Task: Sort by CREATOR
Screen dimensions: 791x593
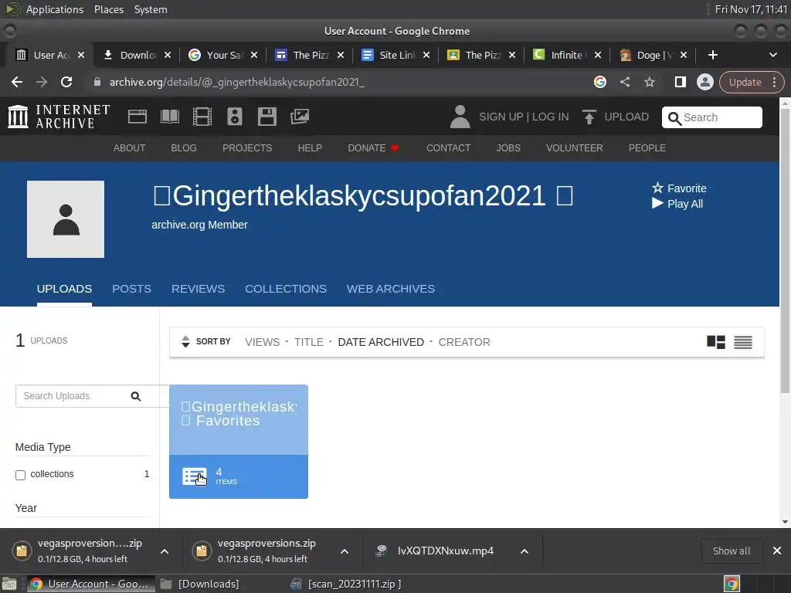Action: point(464,342)
